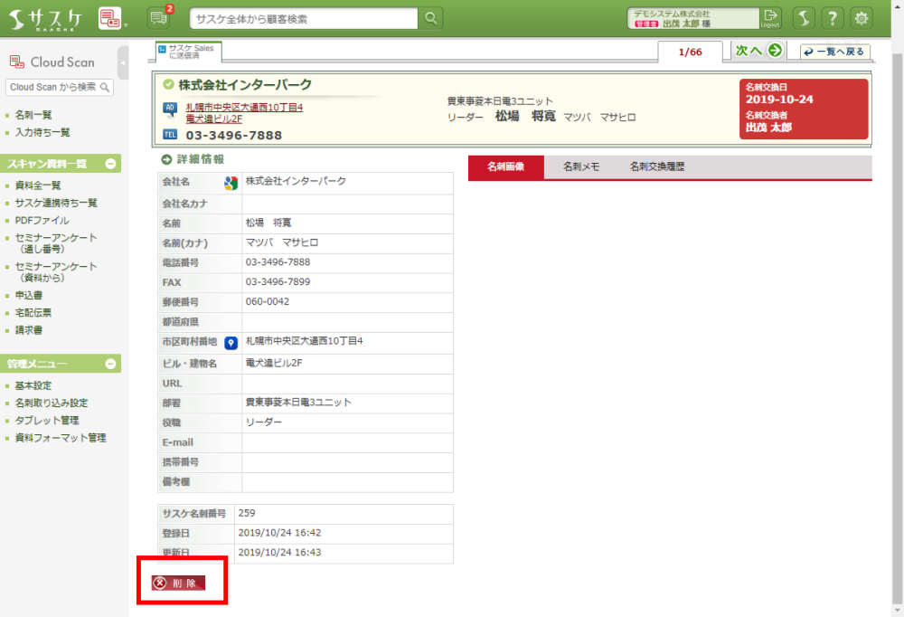Viewport: 904px width, 617px height.
Task: Click the Google search icon beside 会社名
Action: pos(231,184)
